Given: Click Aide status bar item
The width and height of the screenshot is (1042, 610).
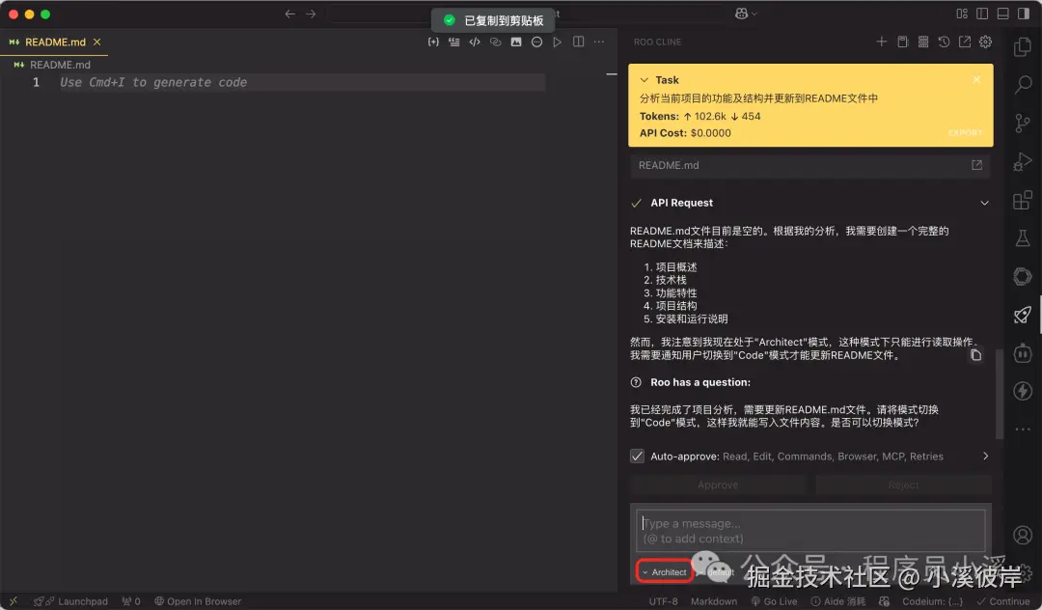Looking at the screenshot, I should [x=838, y=601].
